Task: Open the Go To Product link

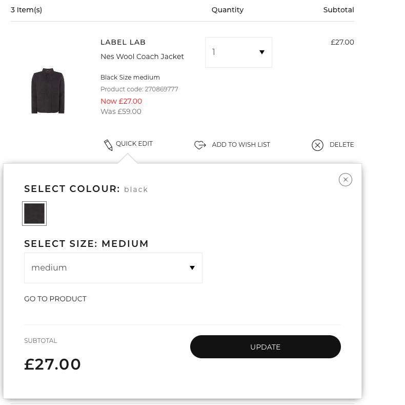Action: [55, 299]
